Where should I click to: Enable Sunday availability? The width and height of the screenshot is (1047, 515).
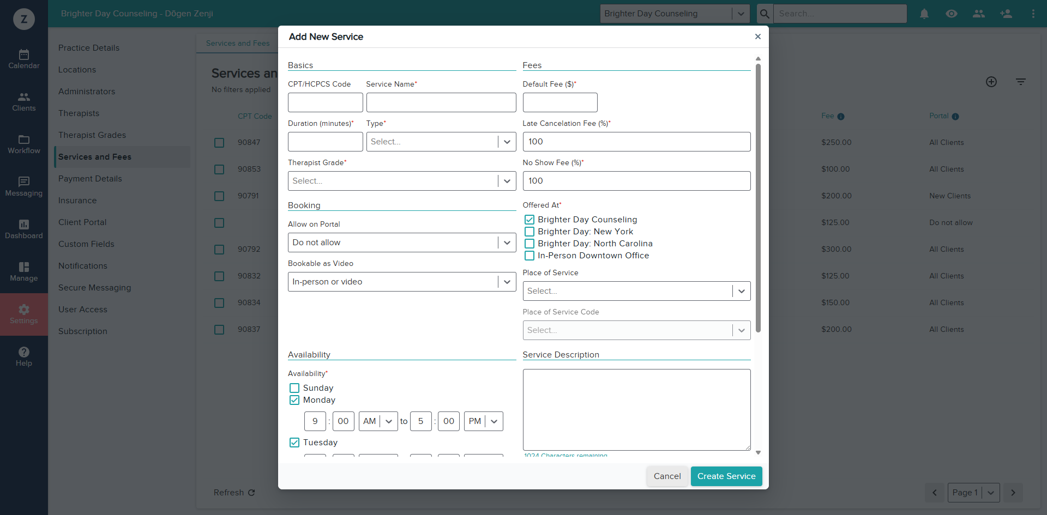tap(294, 388)
